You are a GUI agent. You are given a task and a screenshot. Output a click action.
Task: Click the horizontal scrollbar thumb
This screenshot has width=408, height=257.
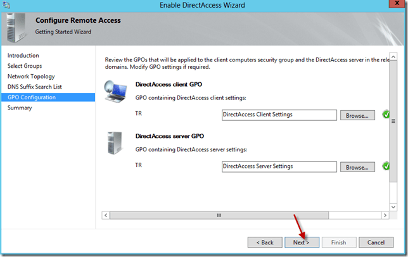pyautogui.click(x=220, y=215)
